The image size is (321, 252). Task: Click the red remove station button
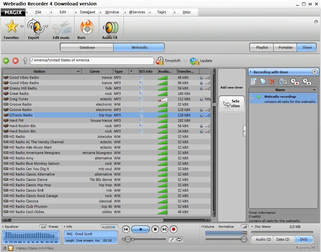[15, 61]
